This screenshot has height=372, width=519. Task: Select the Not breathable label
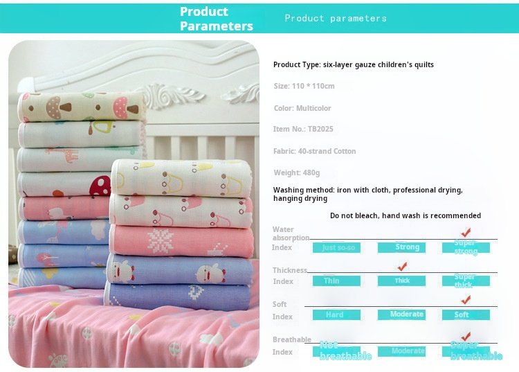click(x=343, y=351)
